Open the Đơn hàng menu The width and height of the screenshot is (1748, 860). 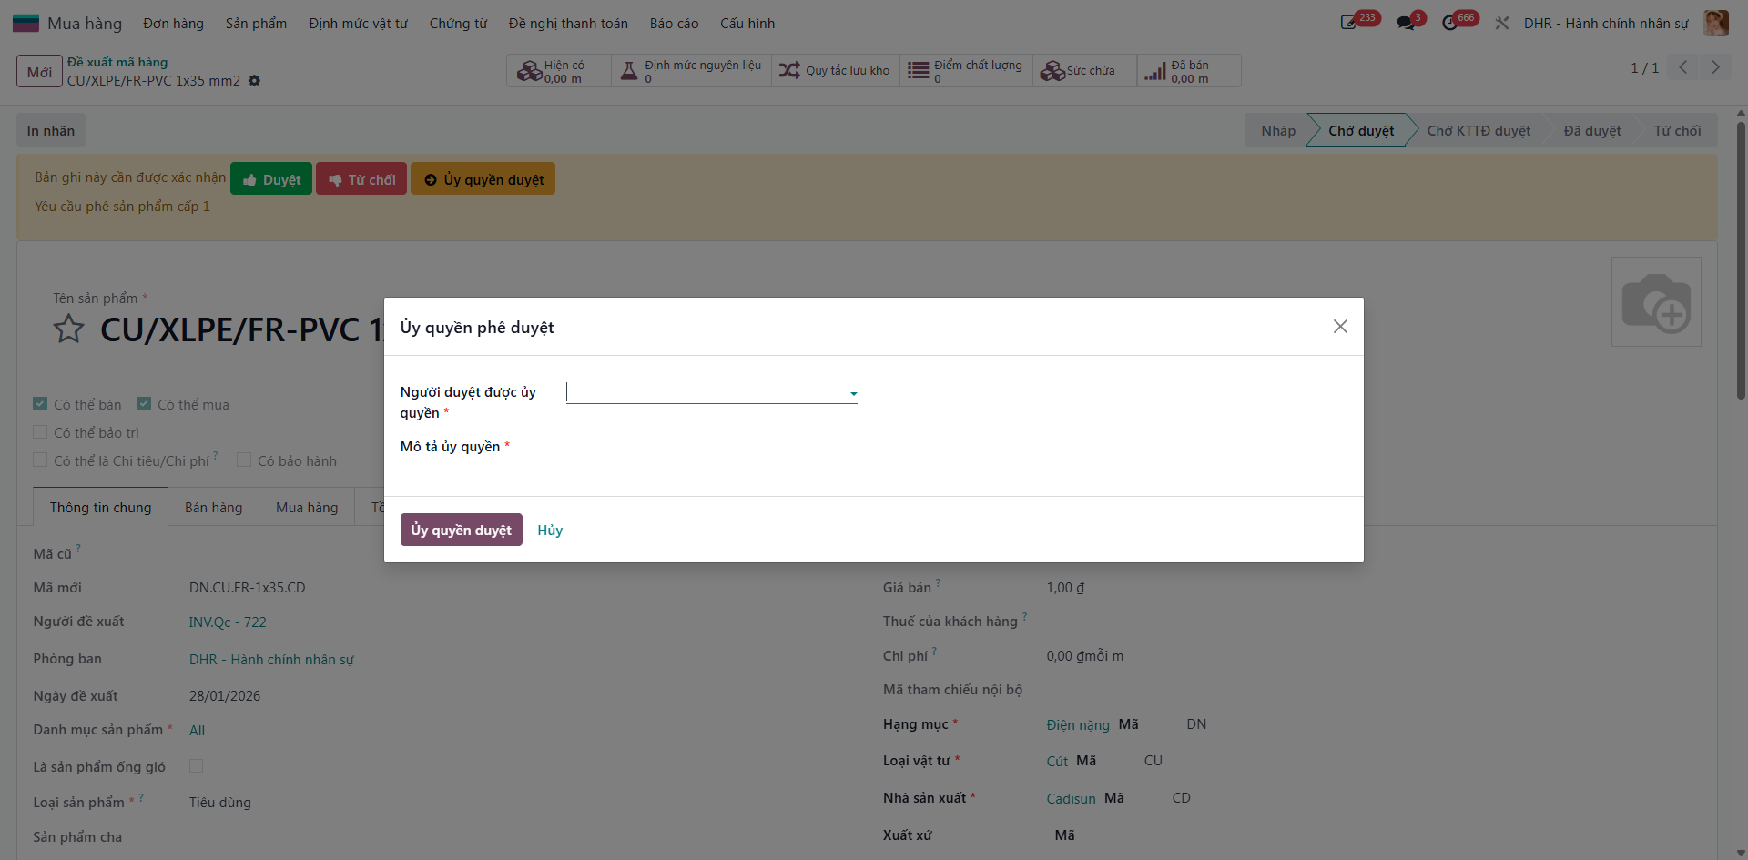click(173, 24)
